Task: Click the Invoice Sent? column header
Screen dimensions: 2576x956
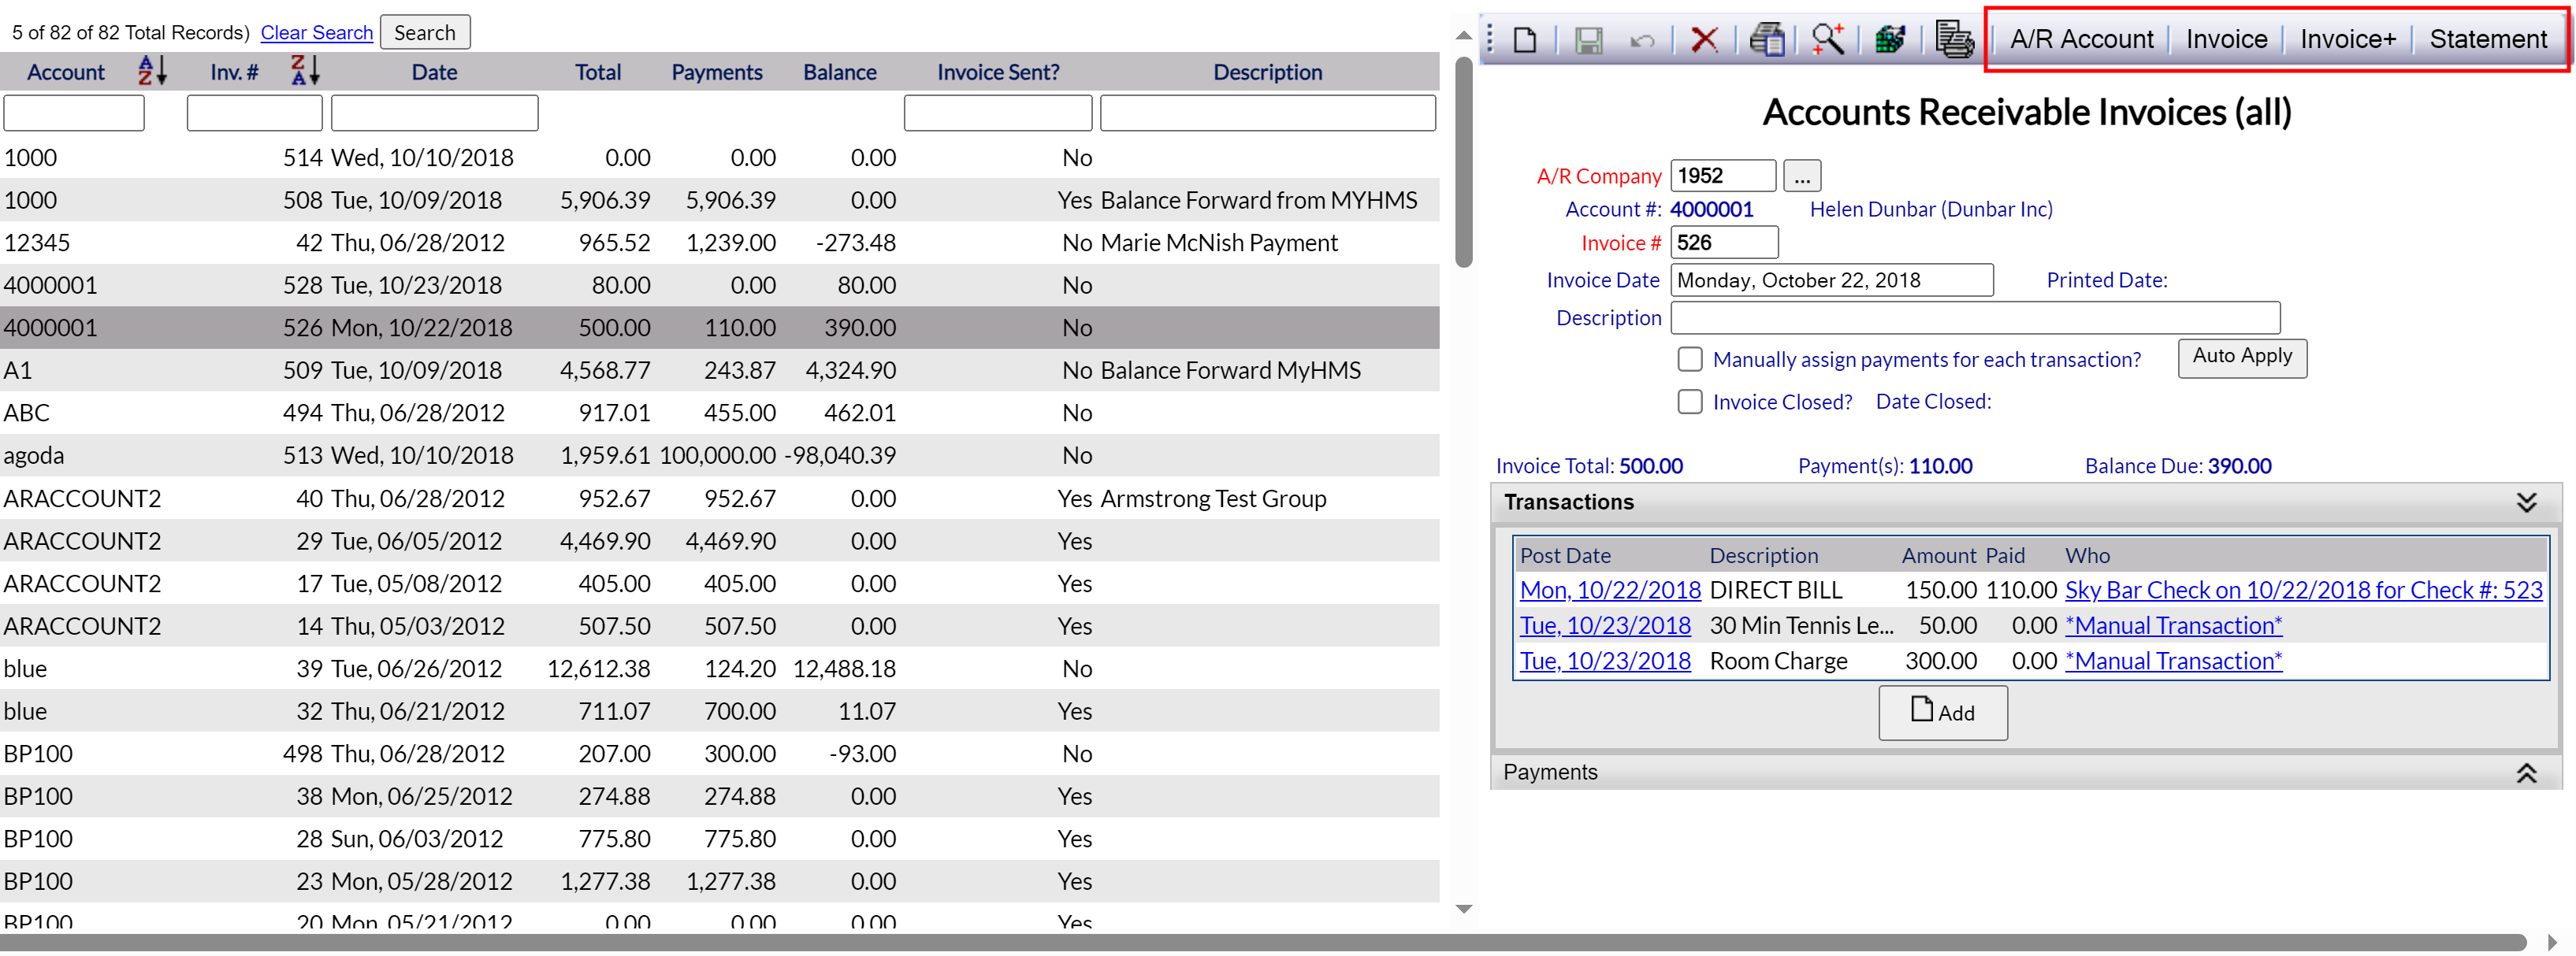Action: coord(997,72)
